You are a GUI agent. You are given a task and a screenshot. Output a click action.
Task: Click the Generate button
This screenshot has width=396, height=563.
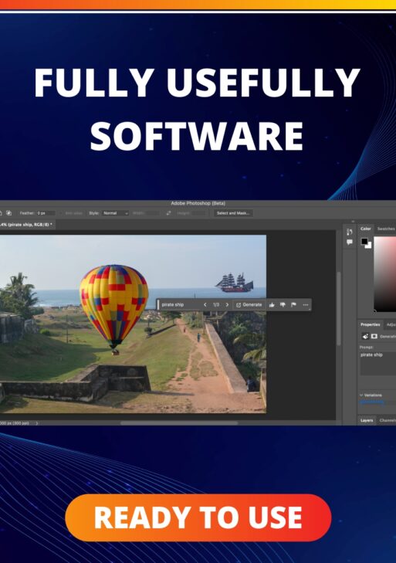click(249, 304)
